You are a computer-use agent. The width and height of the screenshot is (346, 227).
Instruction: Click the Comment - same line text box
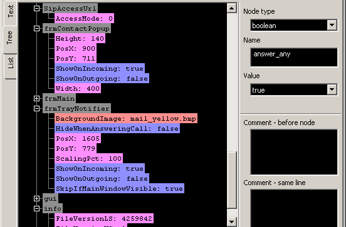click(294, 208)
